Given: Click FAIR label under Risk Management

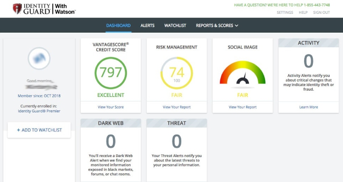Looking at the screenshot, I should pos(177,95).
